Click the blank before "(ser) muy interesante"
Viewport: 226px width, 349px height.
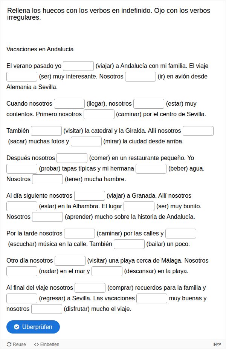pyautogui.click(x=22, y=77)
